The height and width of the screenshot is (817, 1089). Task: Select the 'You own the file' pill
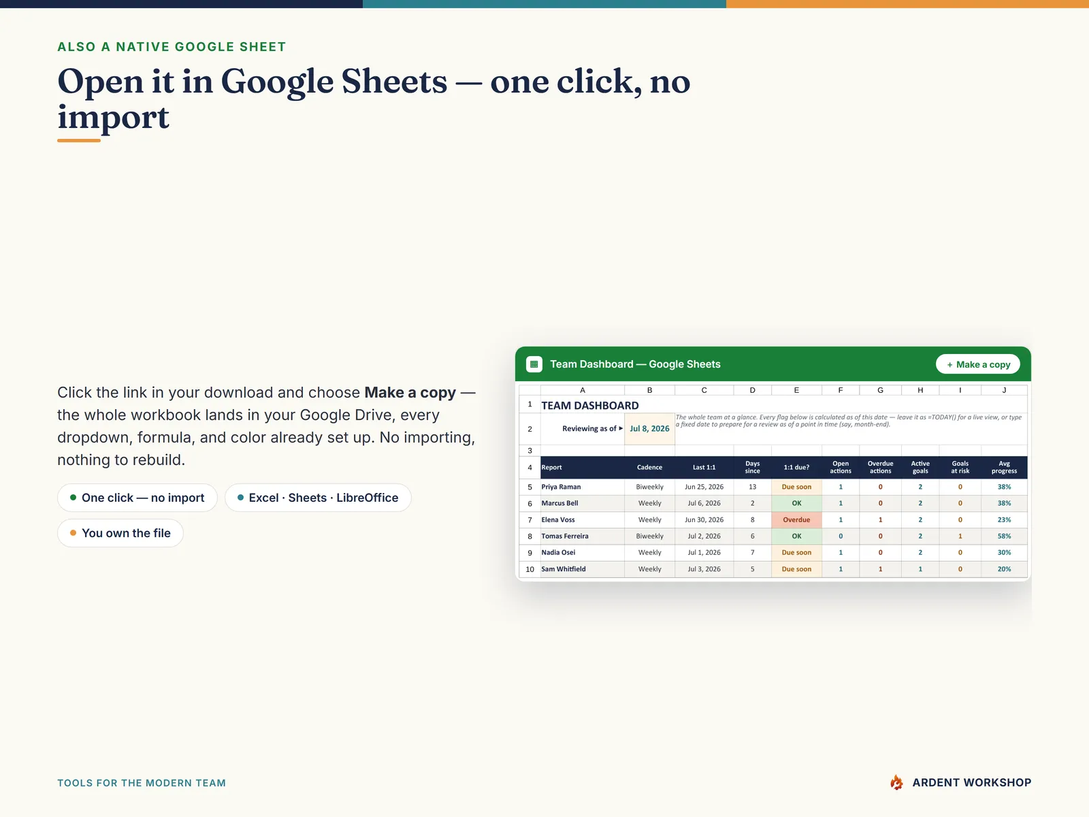point(120,533)
